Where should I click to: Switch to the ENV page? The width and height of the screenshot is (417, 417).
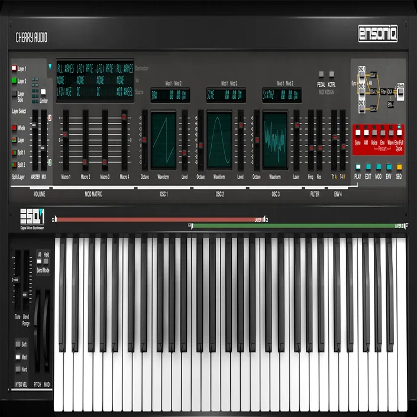click(389, 167)
